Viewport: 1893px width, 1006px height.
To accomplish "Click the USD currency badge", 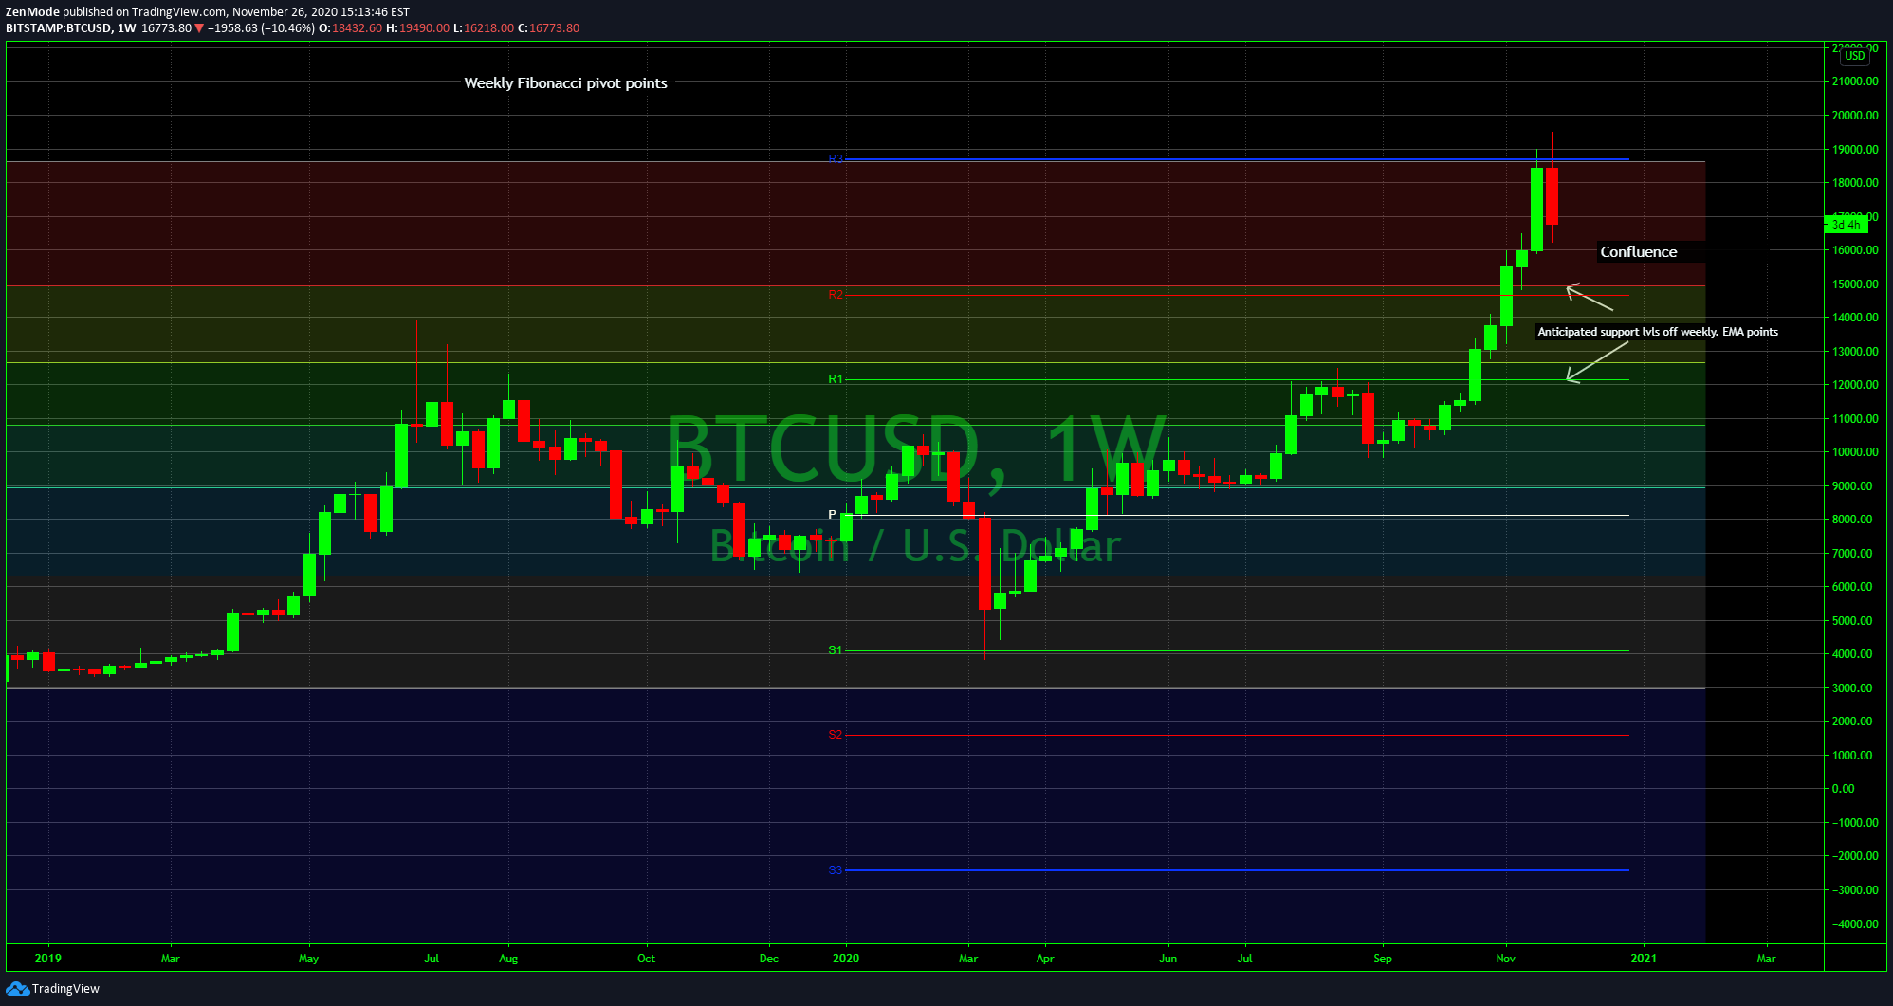I will [x=1855, y=56].
